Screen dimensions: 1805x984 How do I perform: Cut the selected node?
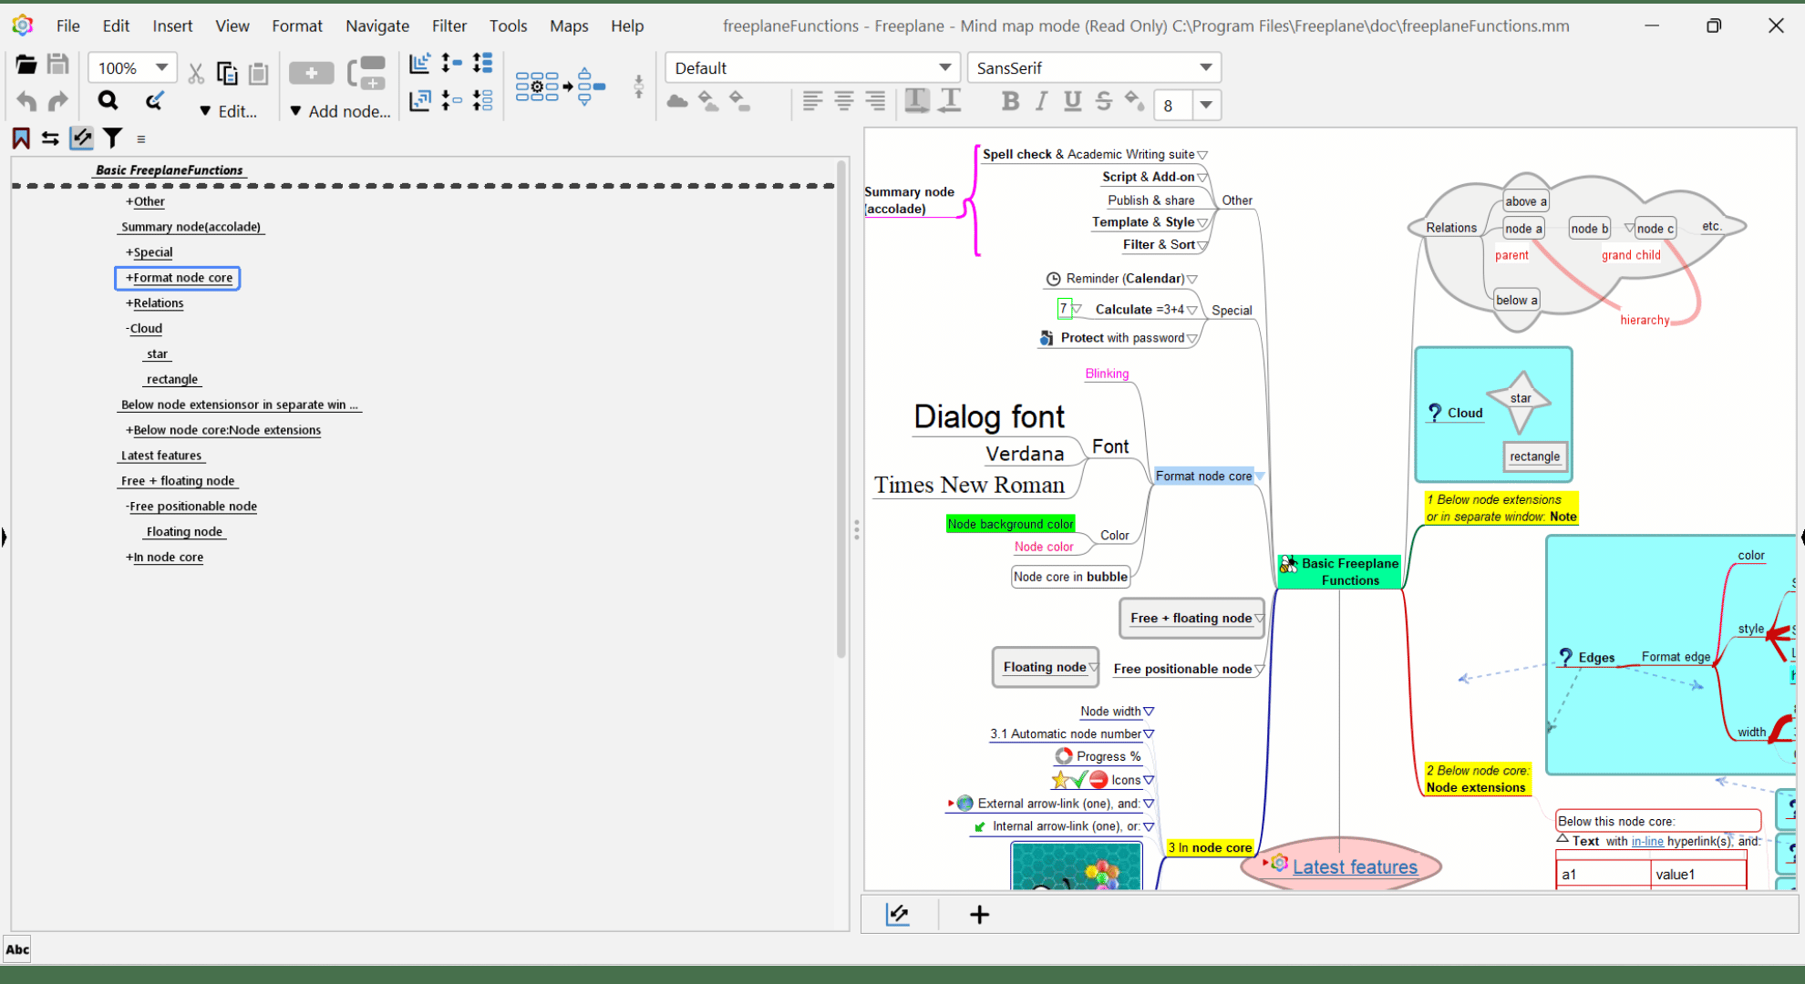click(x=195, y=73)
